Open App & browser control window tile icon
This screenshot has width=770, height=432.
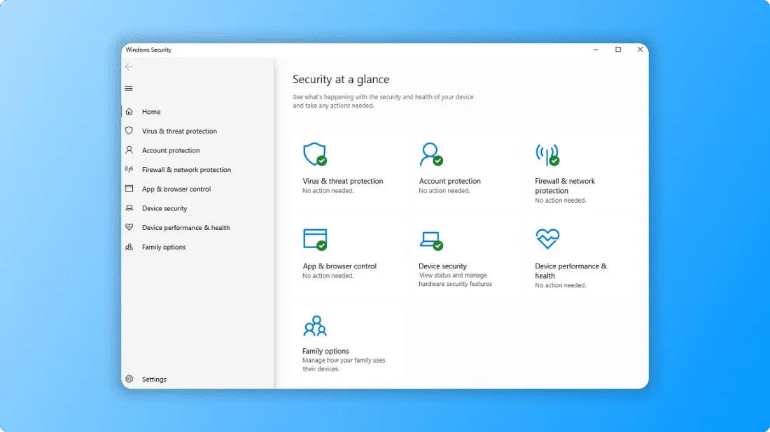click(x=315, y=239)
